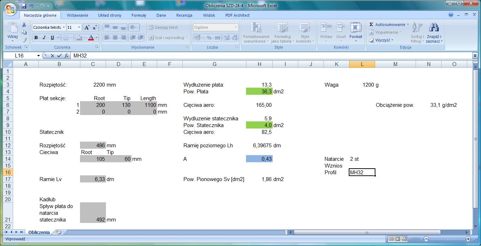Click the Find and Select binoculars icon
481x246 pixels.
point(434,28)
